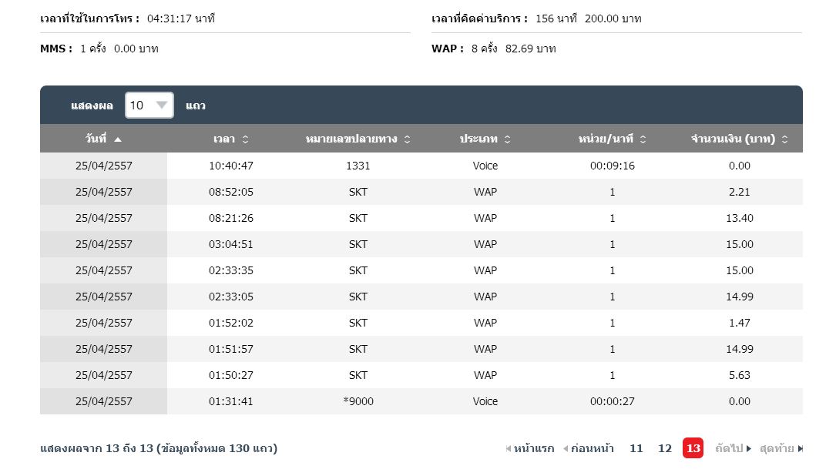Jump to page 12
The height and width of the screenshot is (476, 836).
(x=665, y=448)
